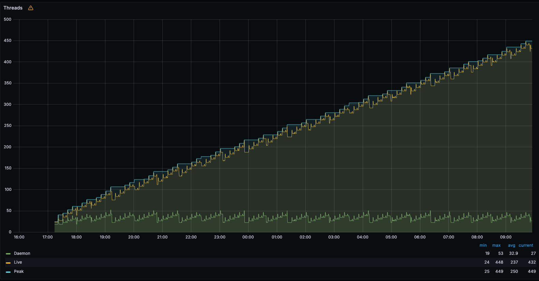Toggle the Daemon series in the legend
The height and width of the screenshot is (281, 539).
(x=22, y=253)
